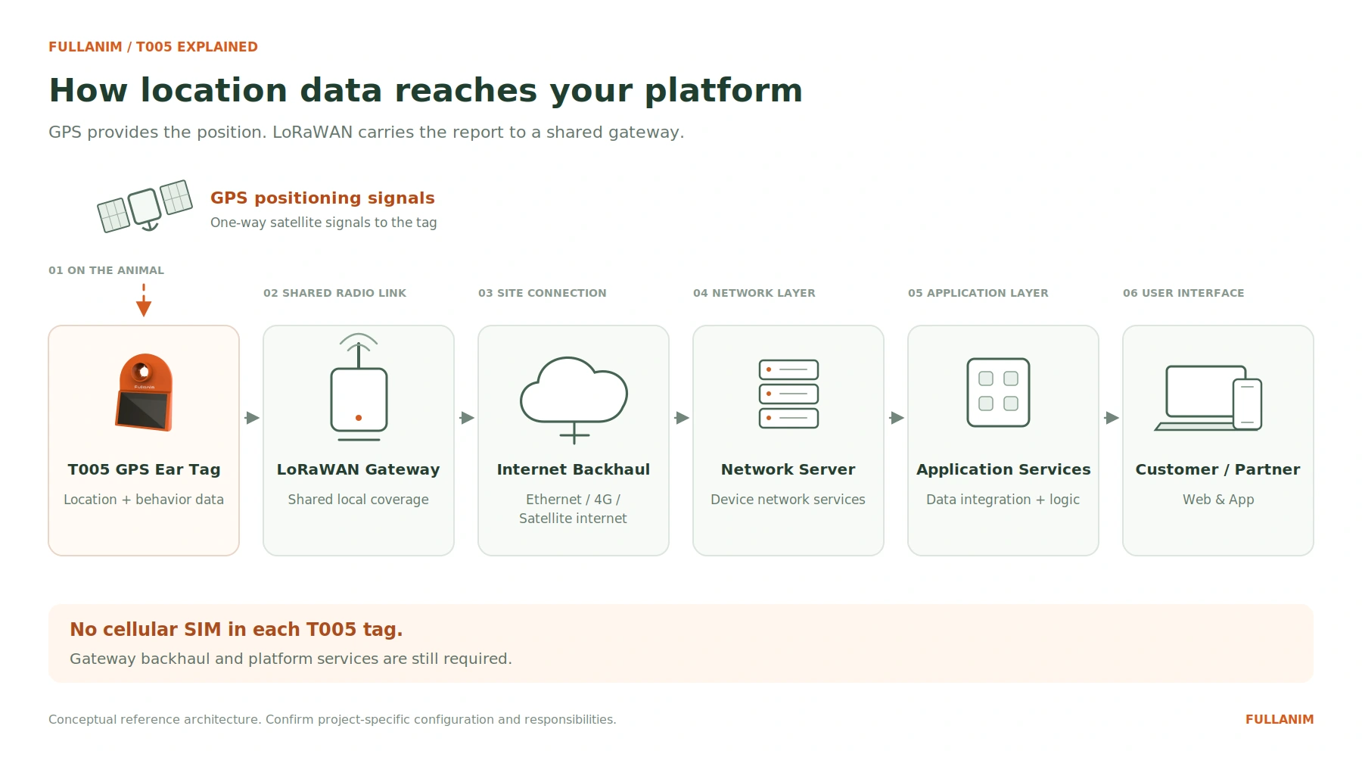Click the 'Customer / Partner' title
Viewport: 1362px width, 757px height.
point(1218,469)
